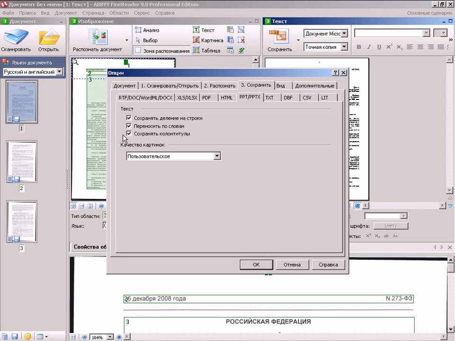Viewport: 455px width, 341px height.
Task: Switch to the 1. Сканировать/Открыть tab
Action: tap(170, 86)
